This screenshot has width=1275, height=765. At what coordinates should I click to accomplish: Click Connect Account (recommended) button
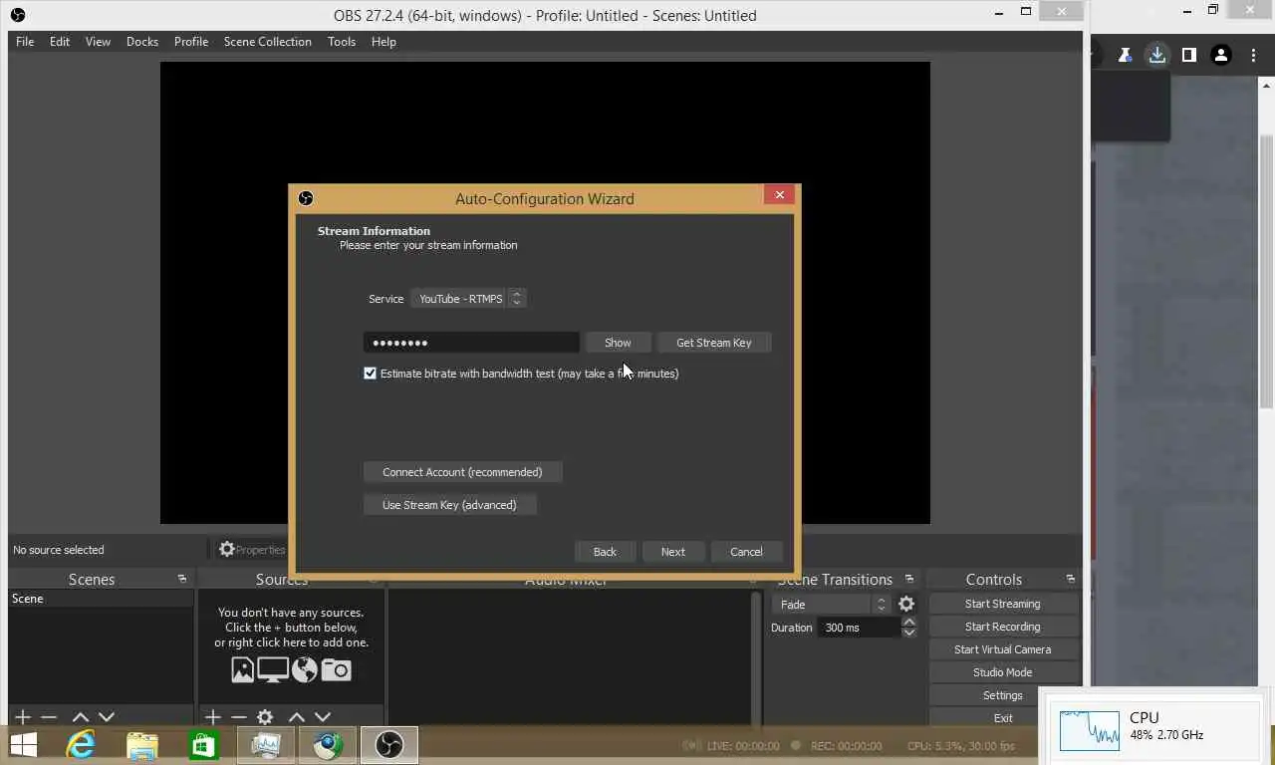(462, 472)
